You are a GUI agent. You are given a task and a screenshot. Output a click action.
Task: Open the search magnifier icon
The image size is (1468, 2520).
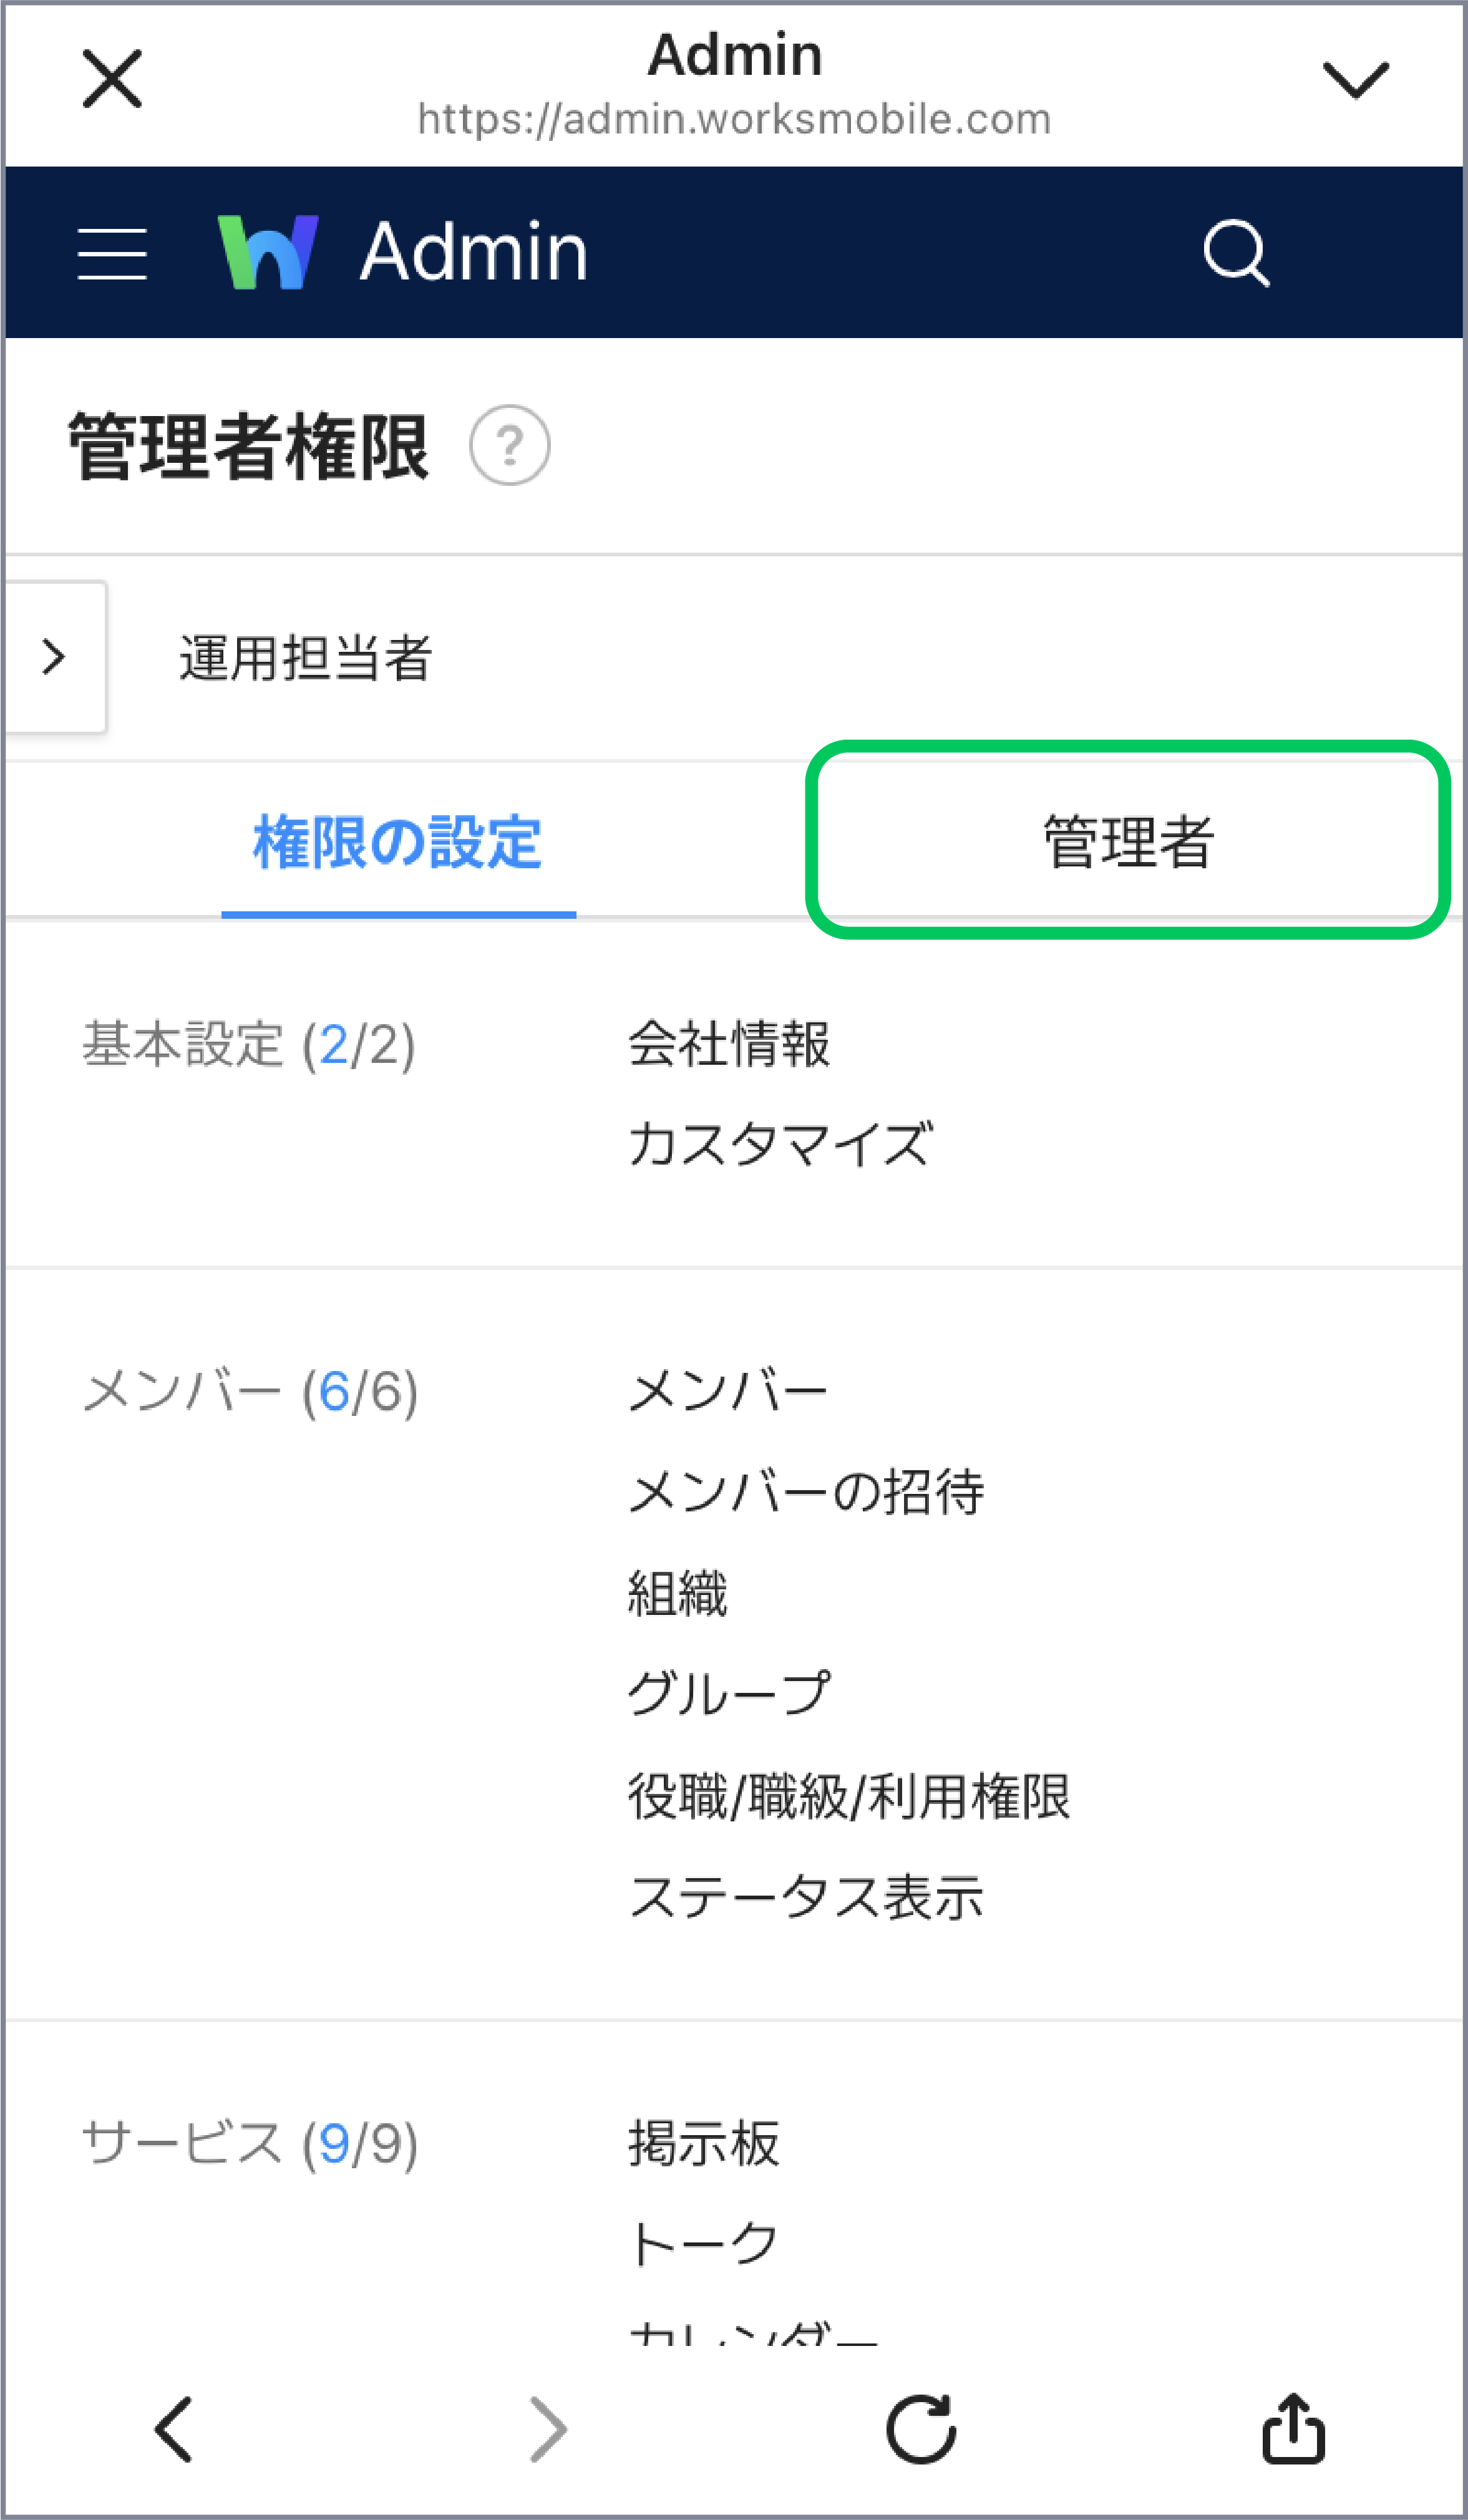click(x=1236, y=253)
